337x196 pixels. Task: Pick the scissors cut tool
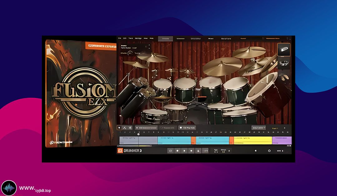[x=130, y=128]
